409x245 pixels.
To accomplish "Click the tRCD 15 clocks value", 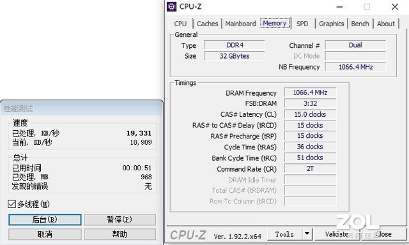I will [310, 125].
